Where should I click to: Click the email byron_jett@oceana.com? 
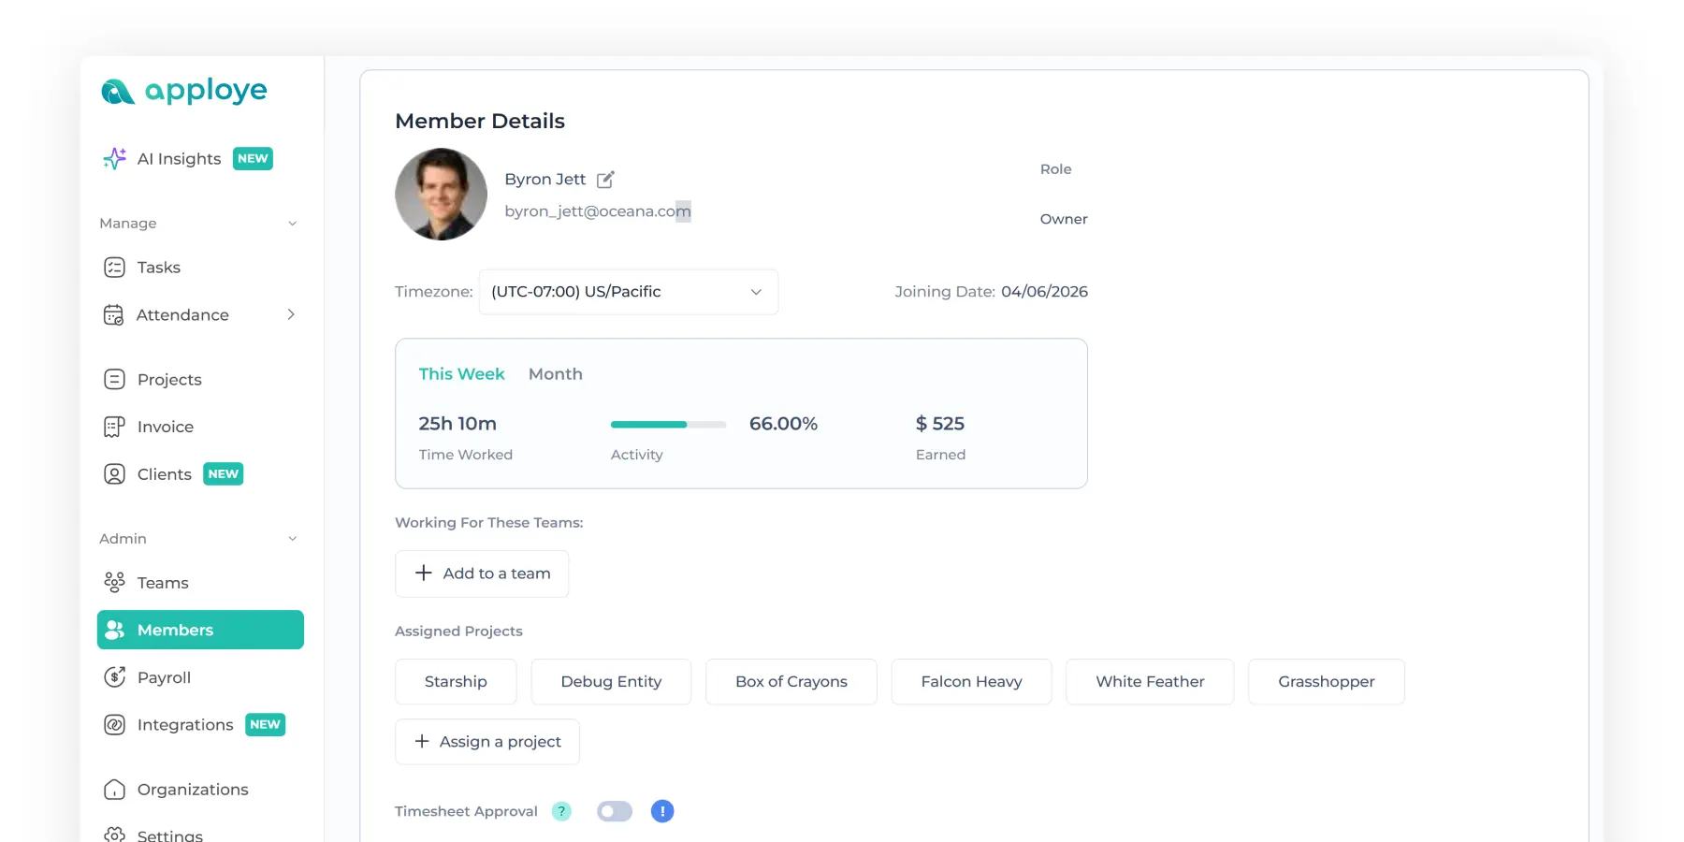click(598, 211)
